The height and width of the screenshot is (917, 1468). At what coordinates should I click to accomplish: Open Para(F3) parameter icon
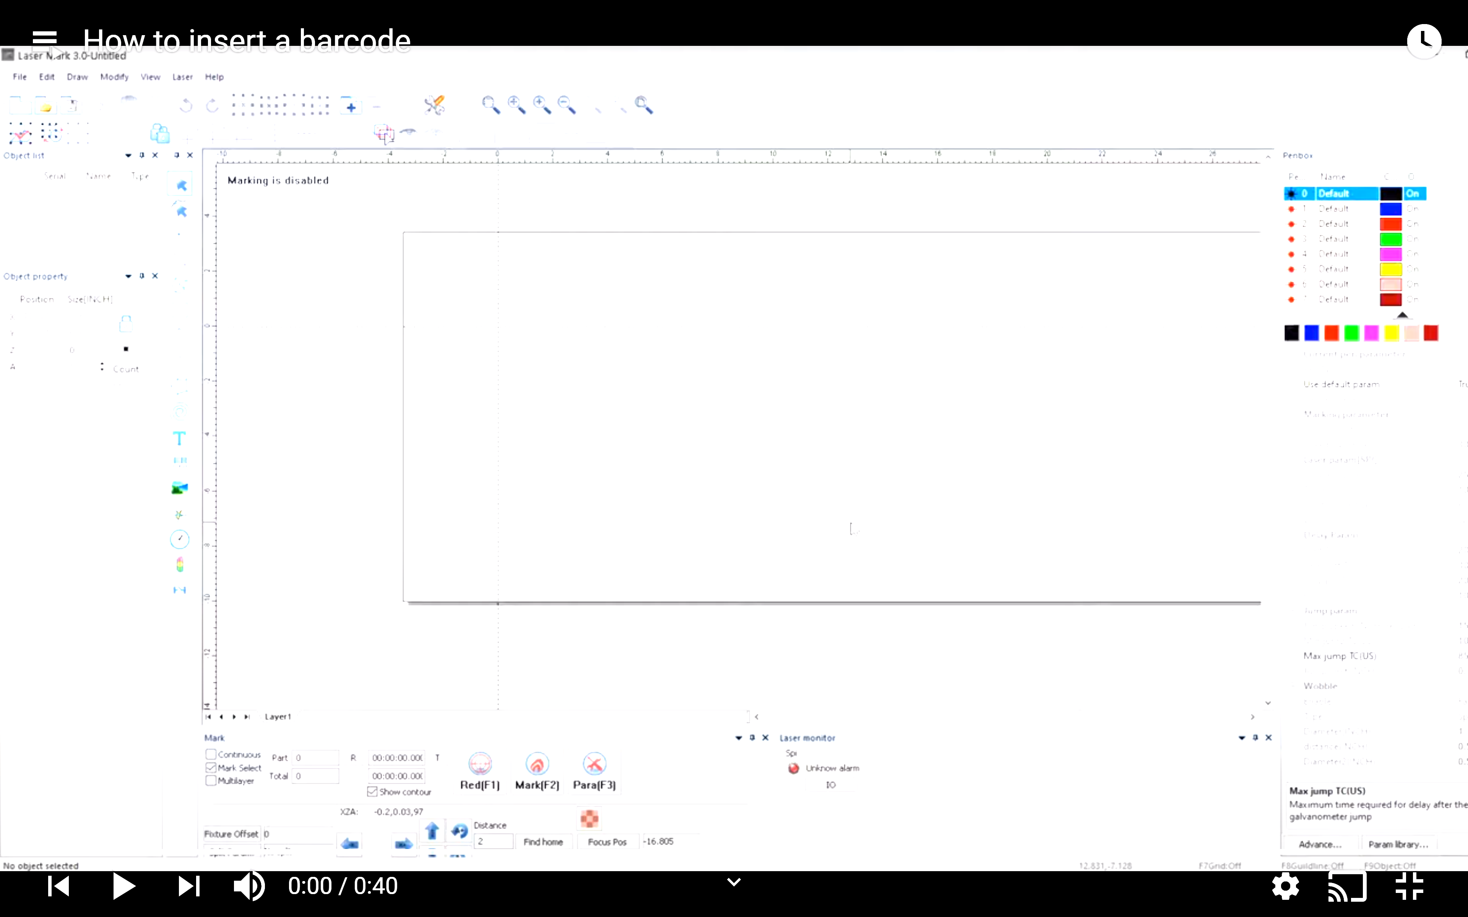point(594,764)
